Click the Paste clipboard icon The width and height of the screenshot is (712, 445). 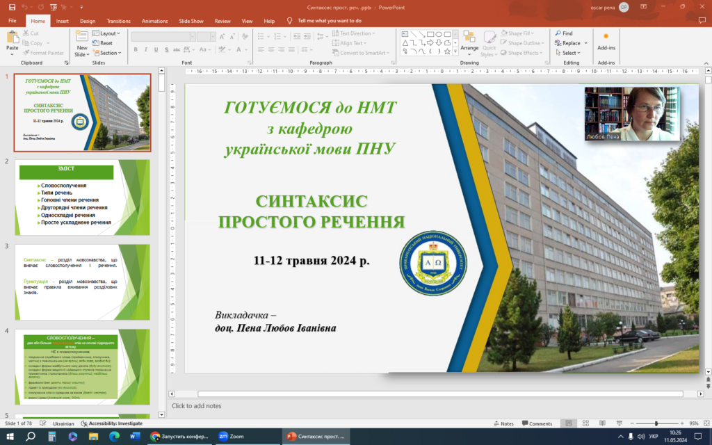pyautogui.click(x=12, y=38)
